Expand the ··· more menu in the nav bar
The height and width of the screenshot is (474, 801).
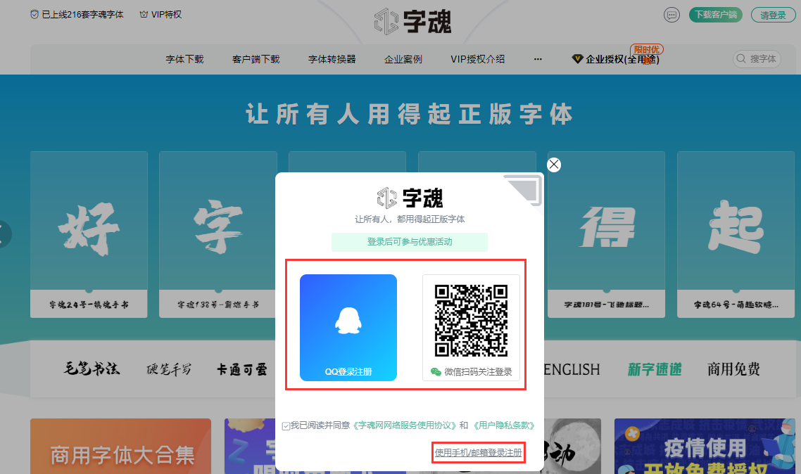pyautogui.click(x=538, y=59)
